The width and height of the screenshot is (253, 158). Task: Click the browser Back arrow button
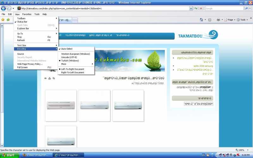click(x=3, y=8)
